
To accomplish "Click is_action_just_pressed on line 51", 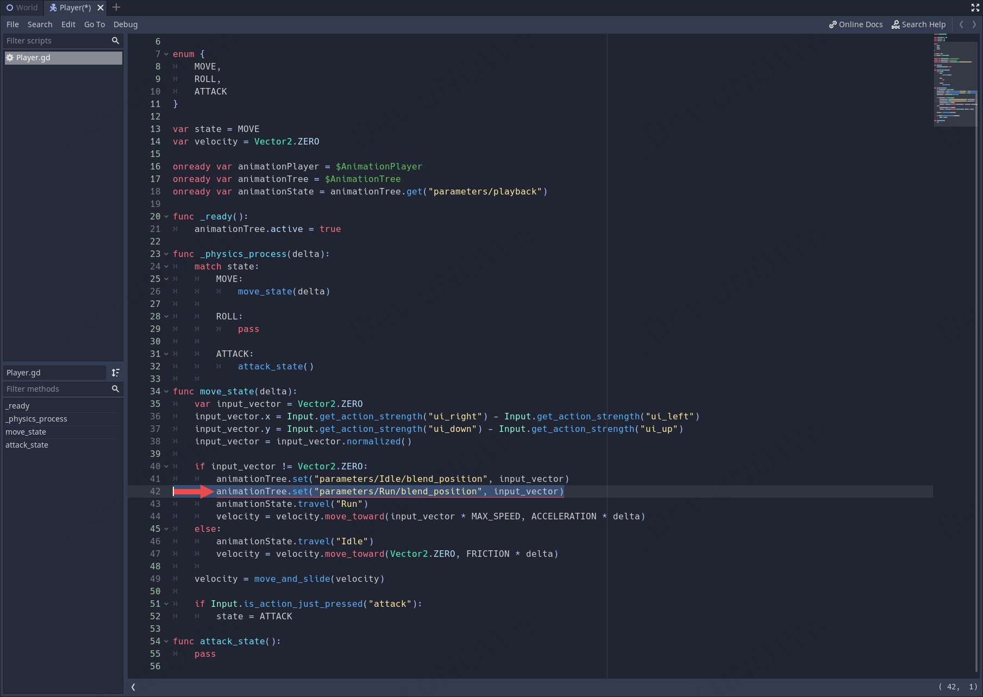I will click(303, 604).
